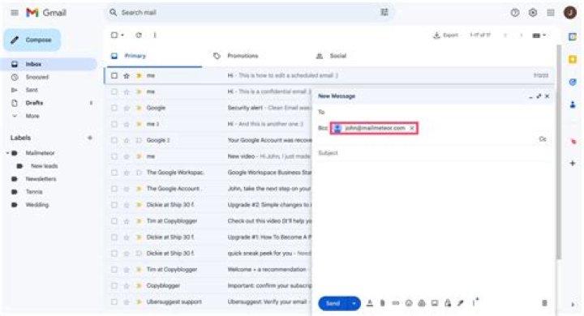Open the main menu hamburger icon
The image size is (584, 316).
pos(15,13)
